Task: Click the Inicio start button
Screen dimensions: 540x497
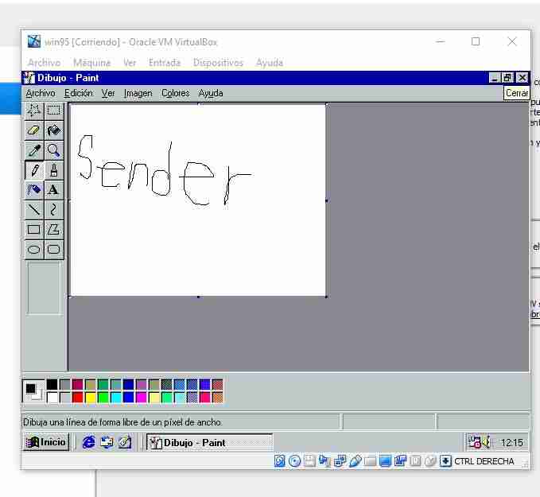Action: click(46, 442)
